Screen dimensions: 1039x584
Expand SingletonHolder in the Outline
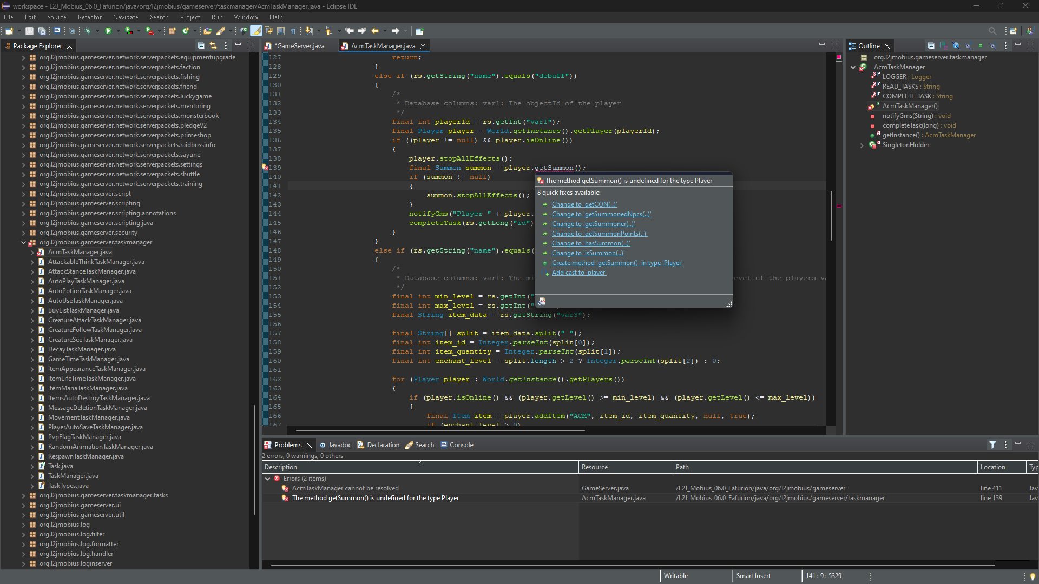click(862, 145)
